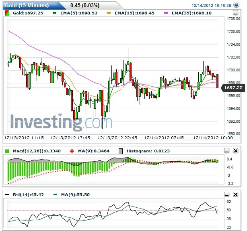Minimize the MACD indicator panel

tap(227, 151)
